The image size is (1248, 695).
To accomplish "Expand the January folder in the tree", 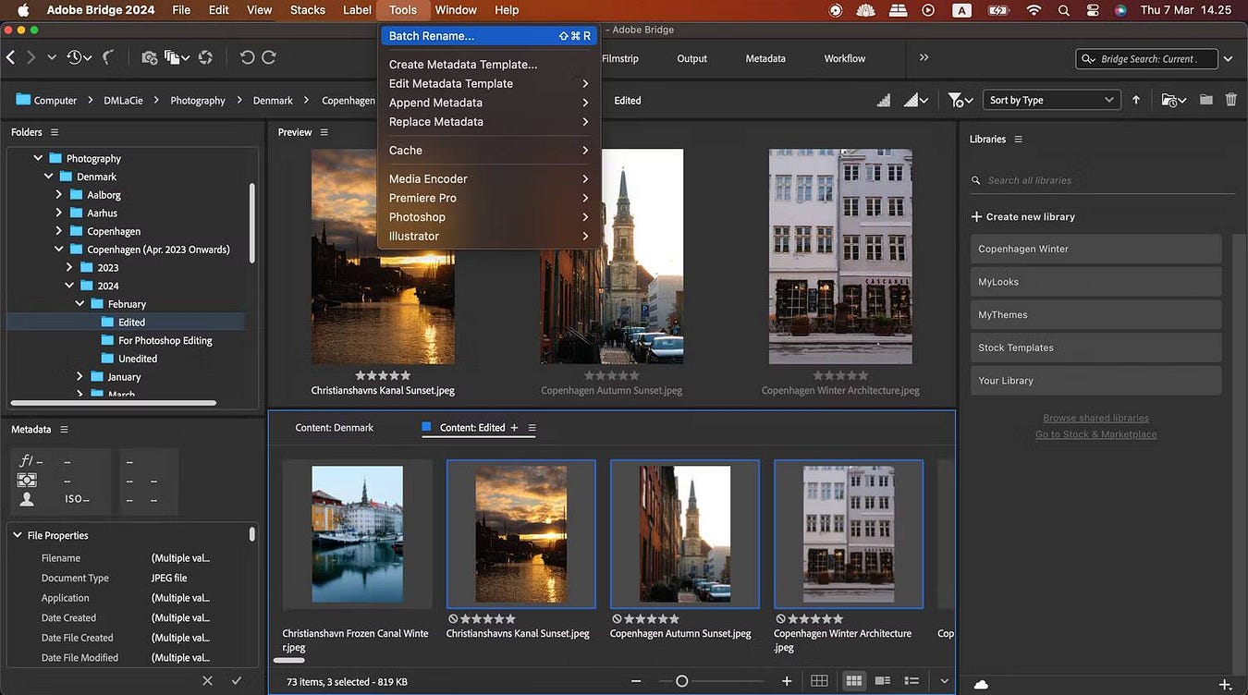I will (x=80, y=376).
